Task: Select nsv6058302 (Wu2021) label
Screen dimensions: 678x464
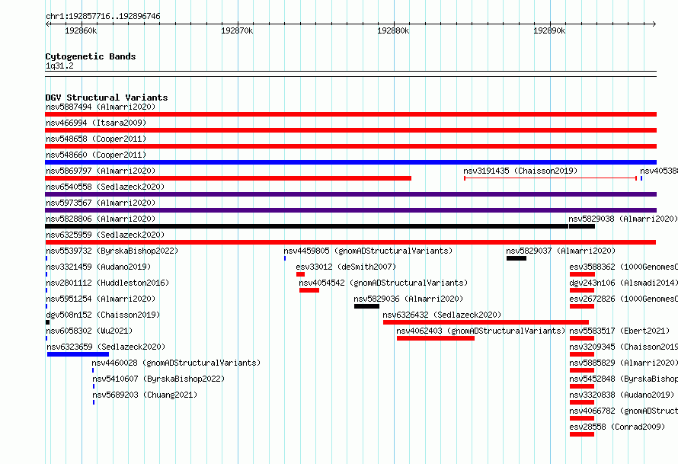Action: tap(89, 331)
